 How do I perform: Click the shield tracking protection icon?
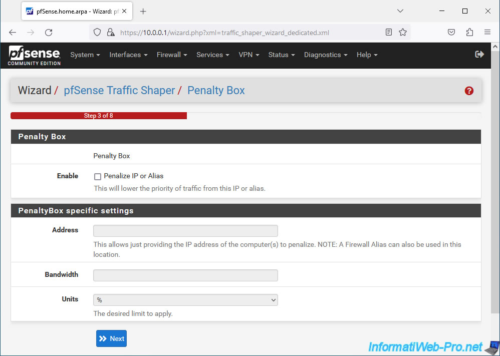(x=97, y=33)
